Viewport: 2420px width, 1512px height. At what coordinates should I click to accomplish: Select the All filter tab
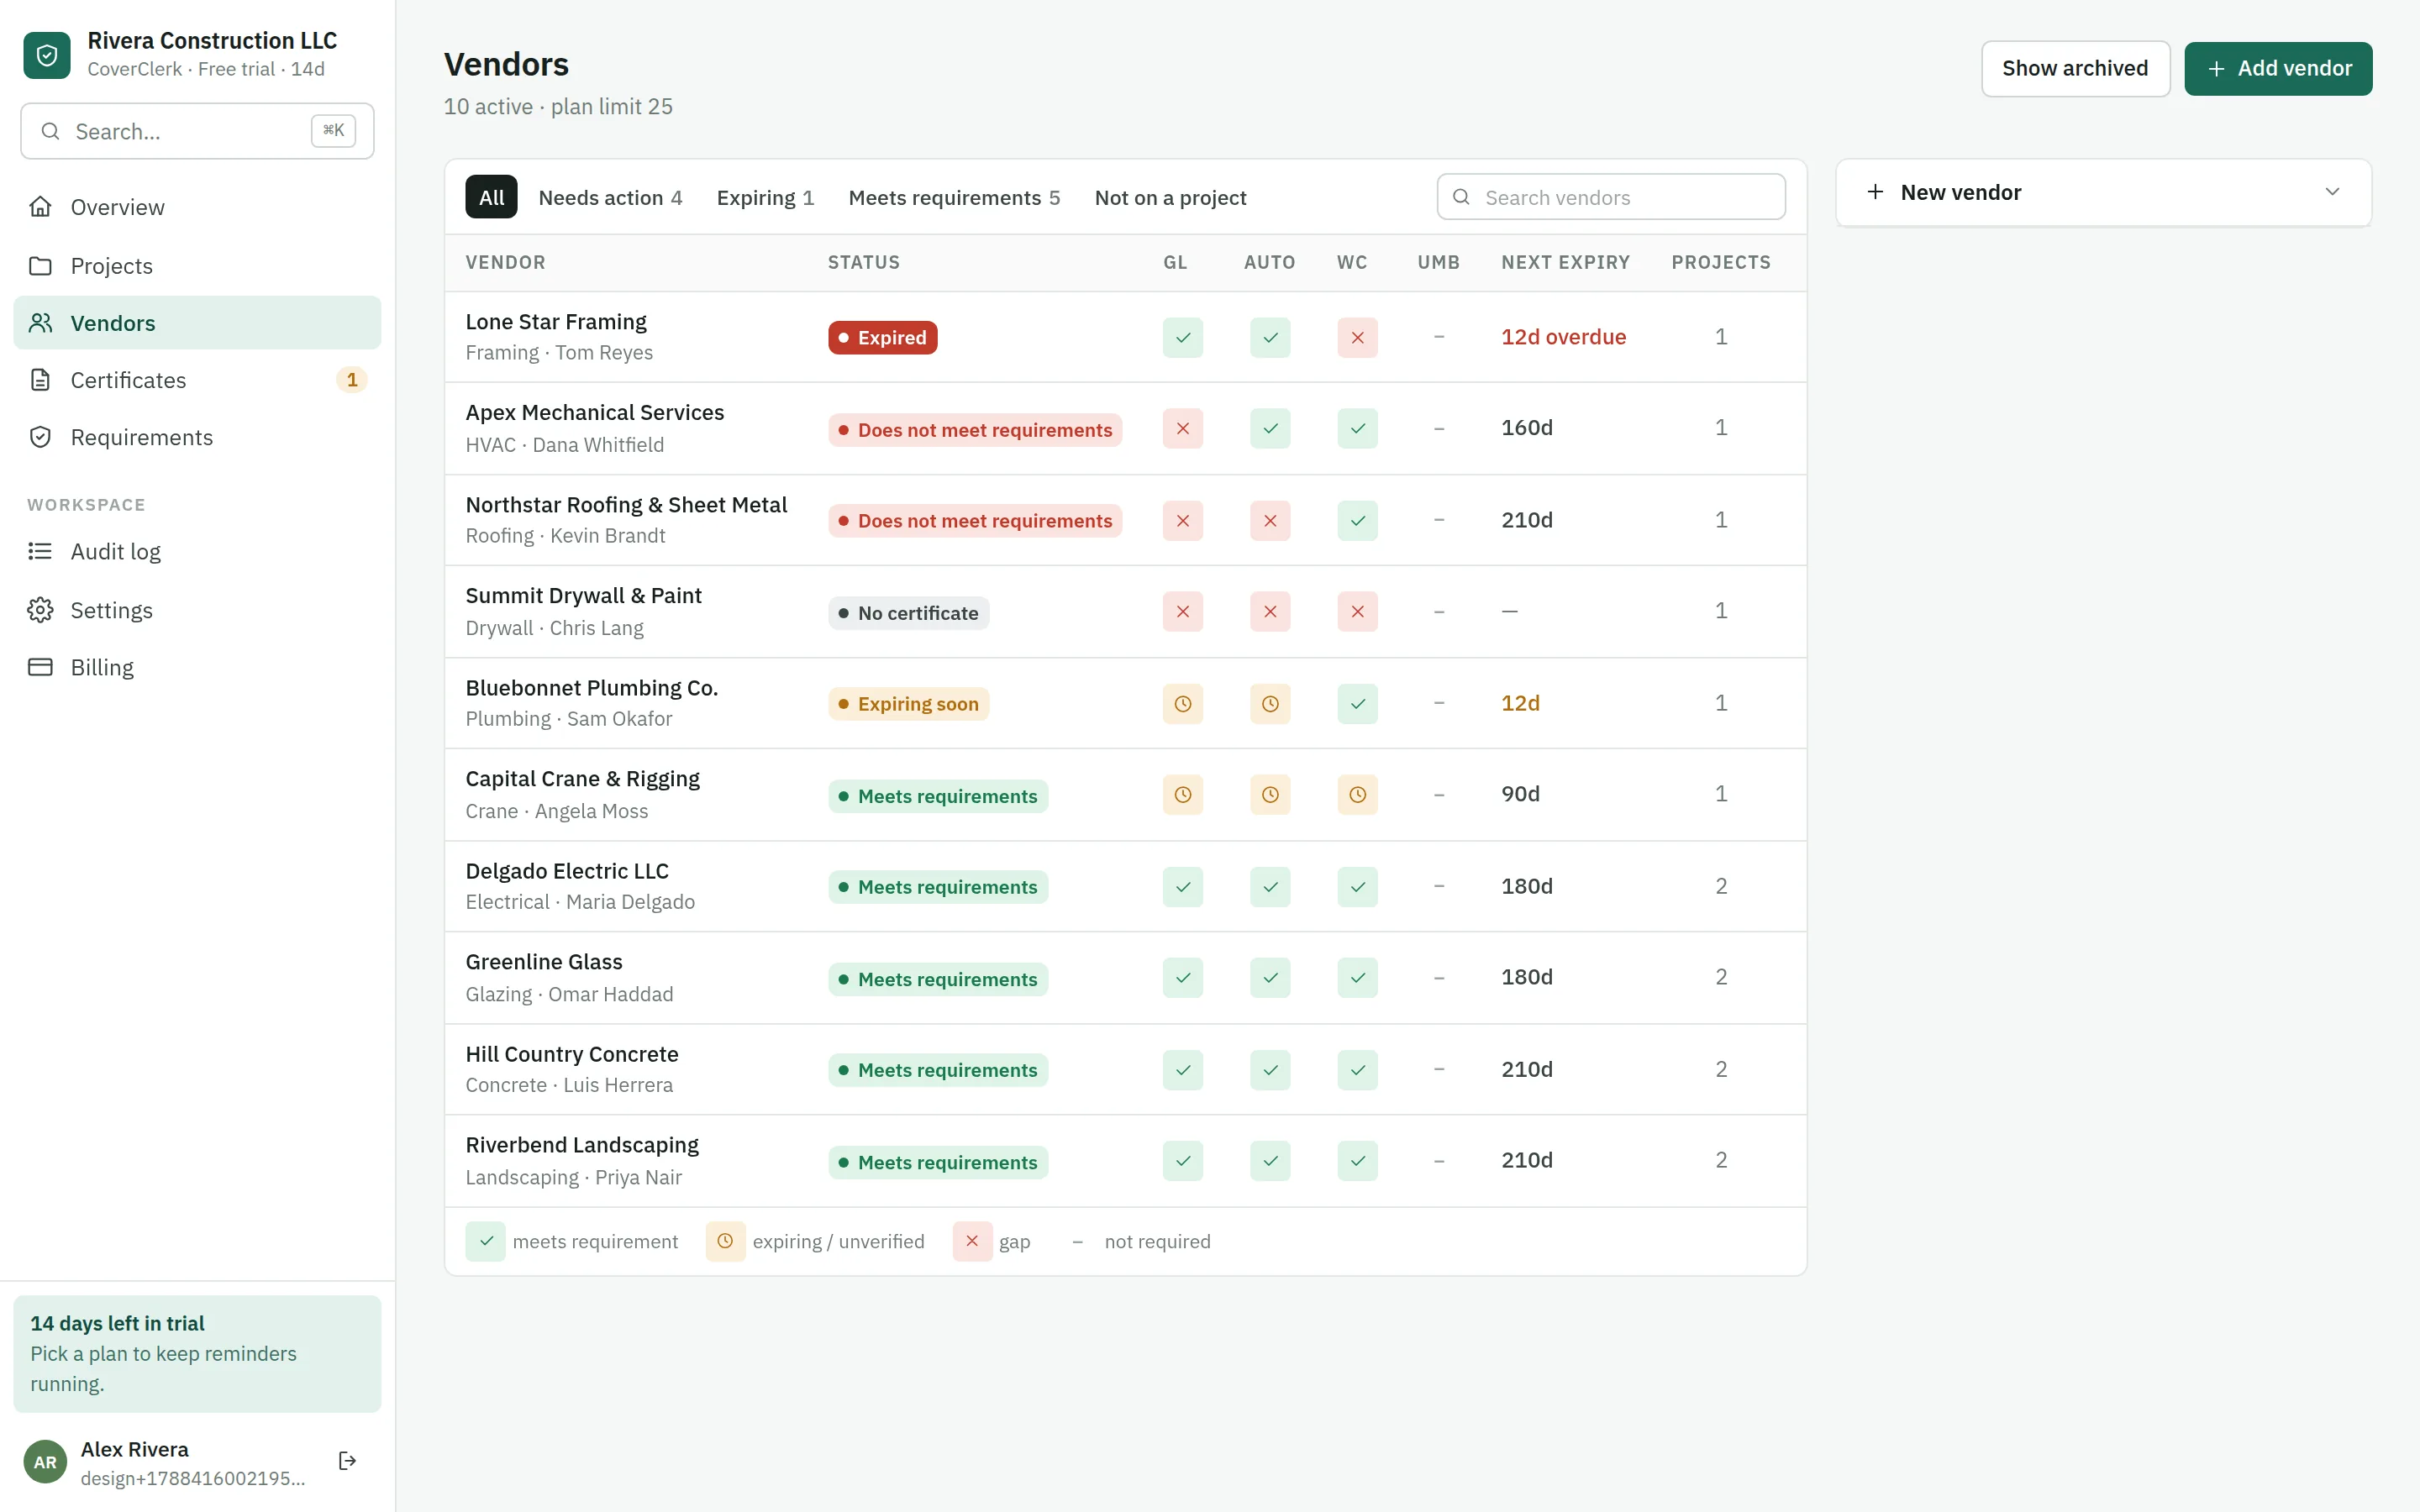point(491,197)
